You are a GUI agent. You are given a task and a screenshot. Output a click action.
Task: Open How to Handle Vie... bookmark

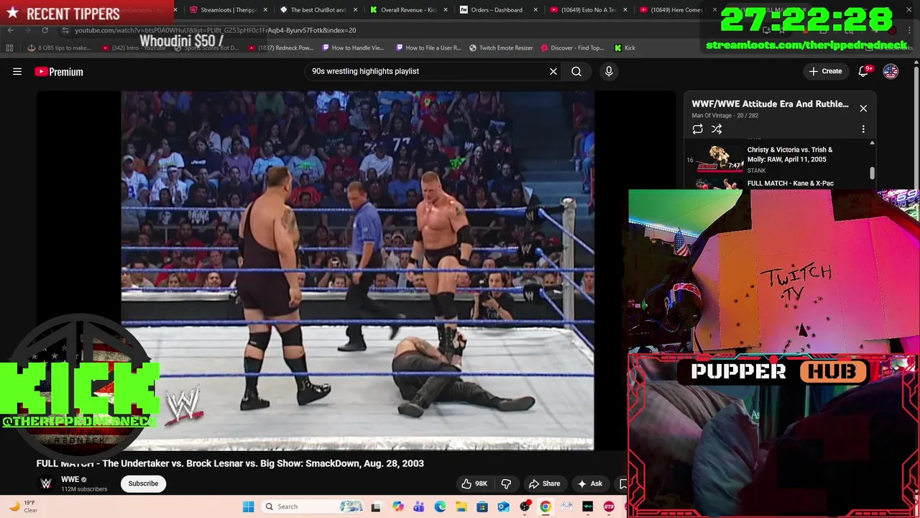click(x=354, y=48)
